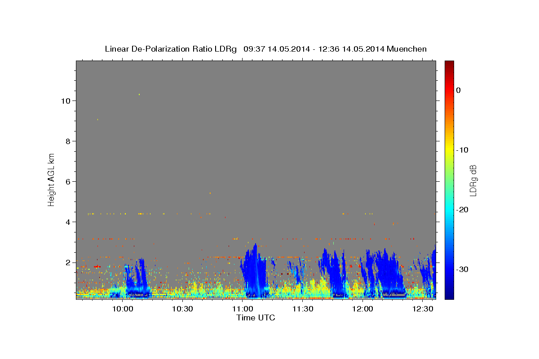Click the yellow region of the colorbar
This screenshot has width=539, height=359.
[x=449, y=150]
